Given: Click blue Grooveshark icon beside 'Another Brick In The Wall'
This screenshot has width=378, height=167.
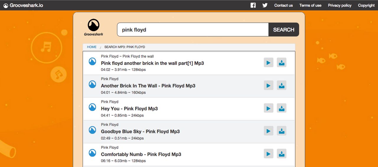Looking at the screenshot, I should click(x=92, y=84).
